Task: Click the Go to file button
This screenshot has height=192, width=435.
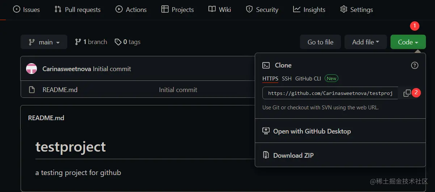Action: point(320,42)
